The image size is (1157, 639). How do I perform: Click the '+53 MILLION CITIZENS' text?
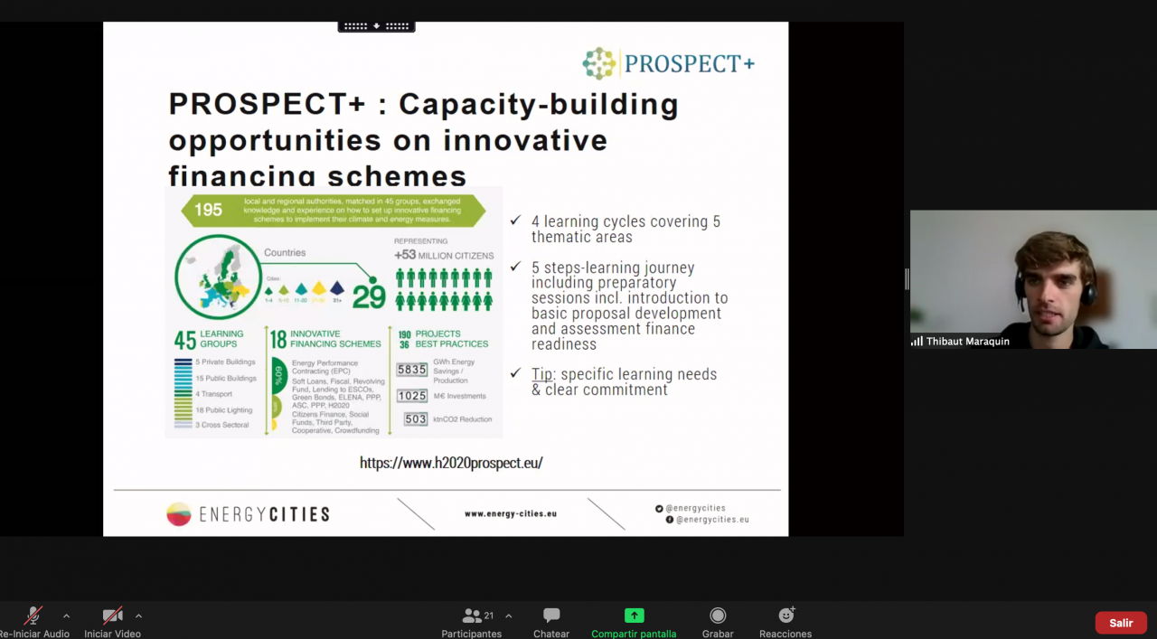[443, 254]
